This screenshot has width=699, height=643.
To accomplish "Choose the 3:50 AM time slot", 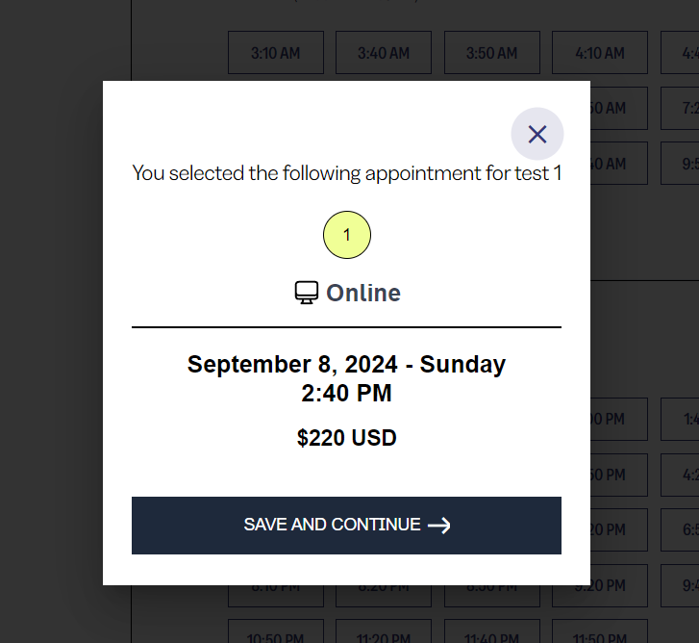I will point(491,53).
